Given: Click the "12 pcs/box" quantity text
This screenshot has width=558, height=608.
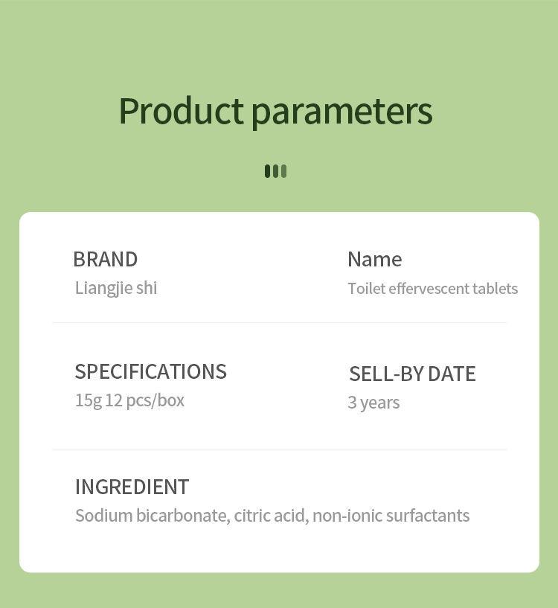Looking at the screenshot, I should tap(145, 400).
